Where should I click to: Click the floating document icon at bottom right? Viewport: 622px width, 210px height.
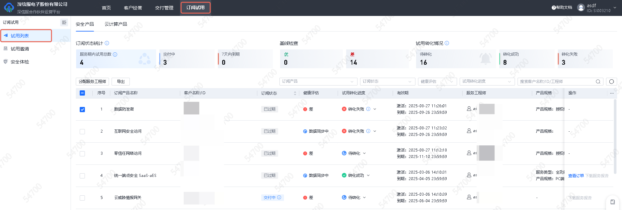tap(613, 202)
